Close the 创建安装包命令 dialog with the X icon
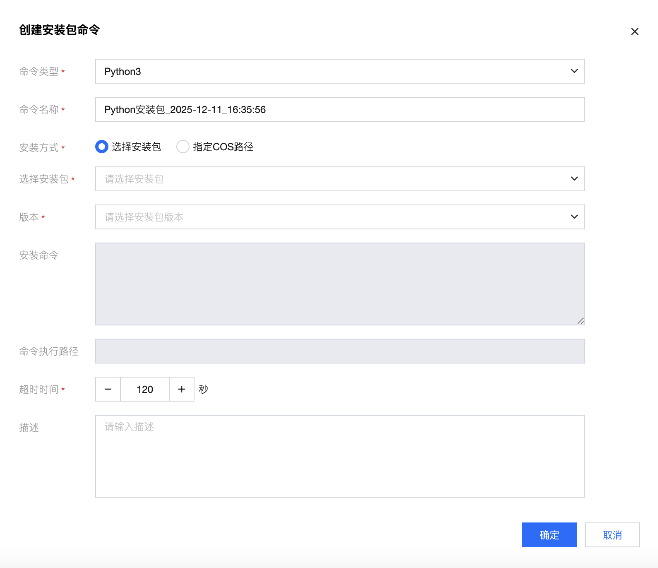 [x=634, y=31]
